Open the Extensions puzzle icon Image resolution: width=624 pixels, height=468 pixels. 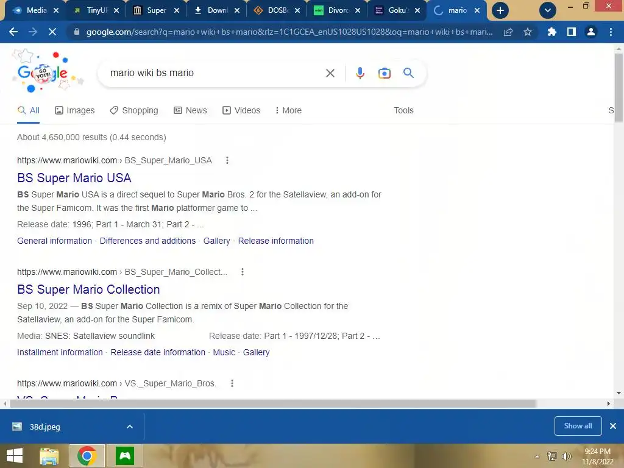[x=551, y=32]
